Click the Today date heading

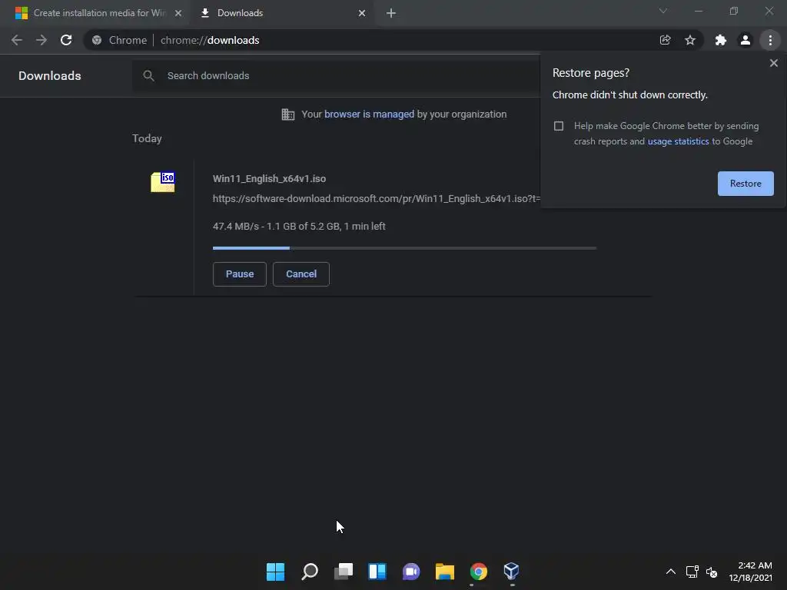point(147,138)
